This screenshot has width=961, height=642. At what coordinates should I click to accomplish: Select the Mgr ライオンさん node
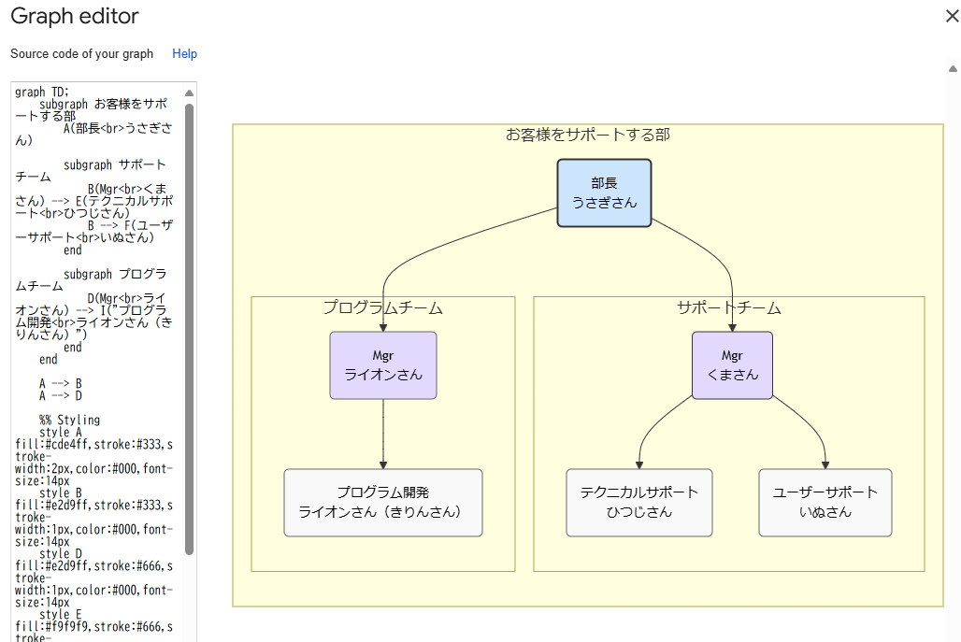[383, 365]
